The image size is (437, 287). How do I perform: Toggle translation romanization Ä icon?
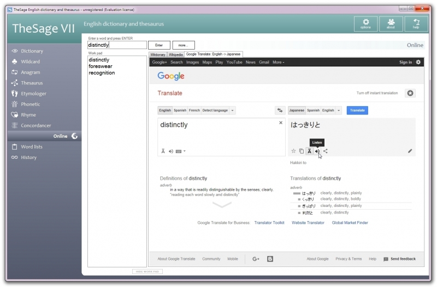click(309, 151)
